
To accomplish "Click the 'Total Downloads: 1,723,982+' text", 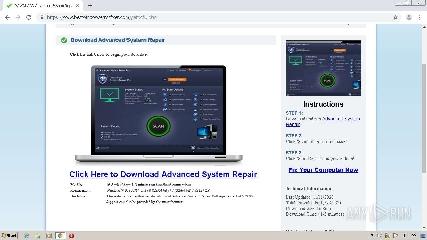I will pyautogui.click(x=314, y=203).
